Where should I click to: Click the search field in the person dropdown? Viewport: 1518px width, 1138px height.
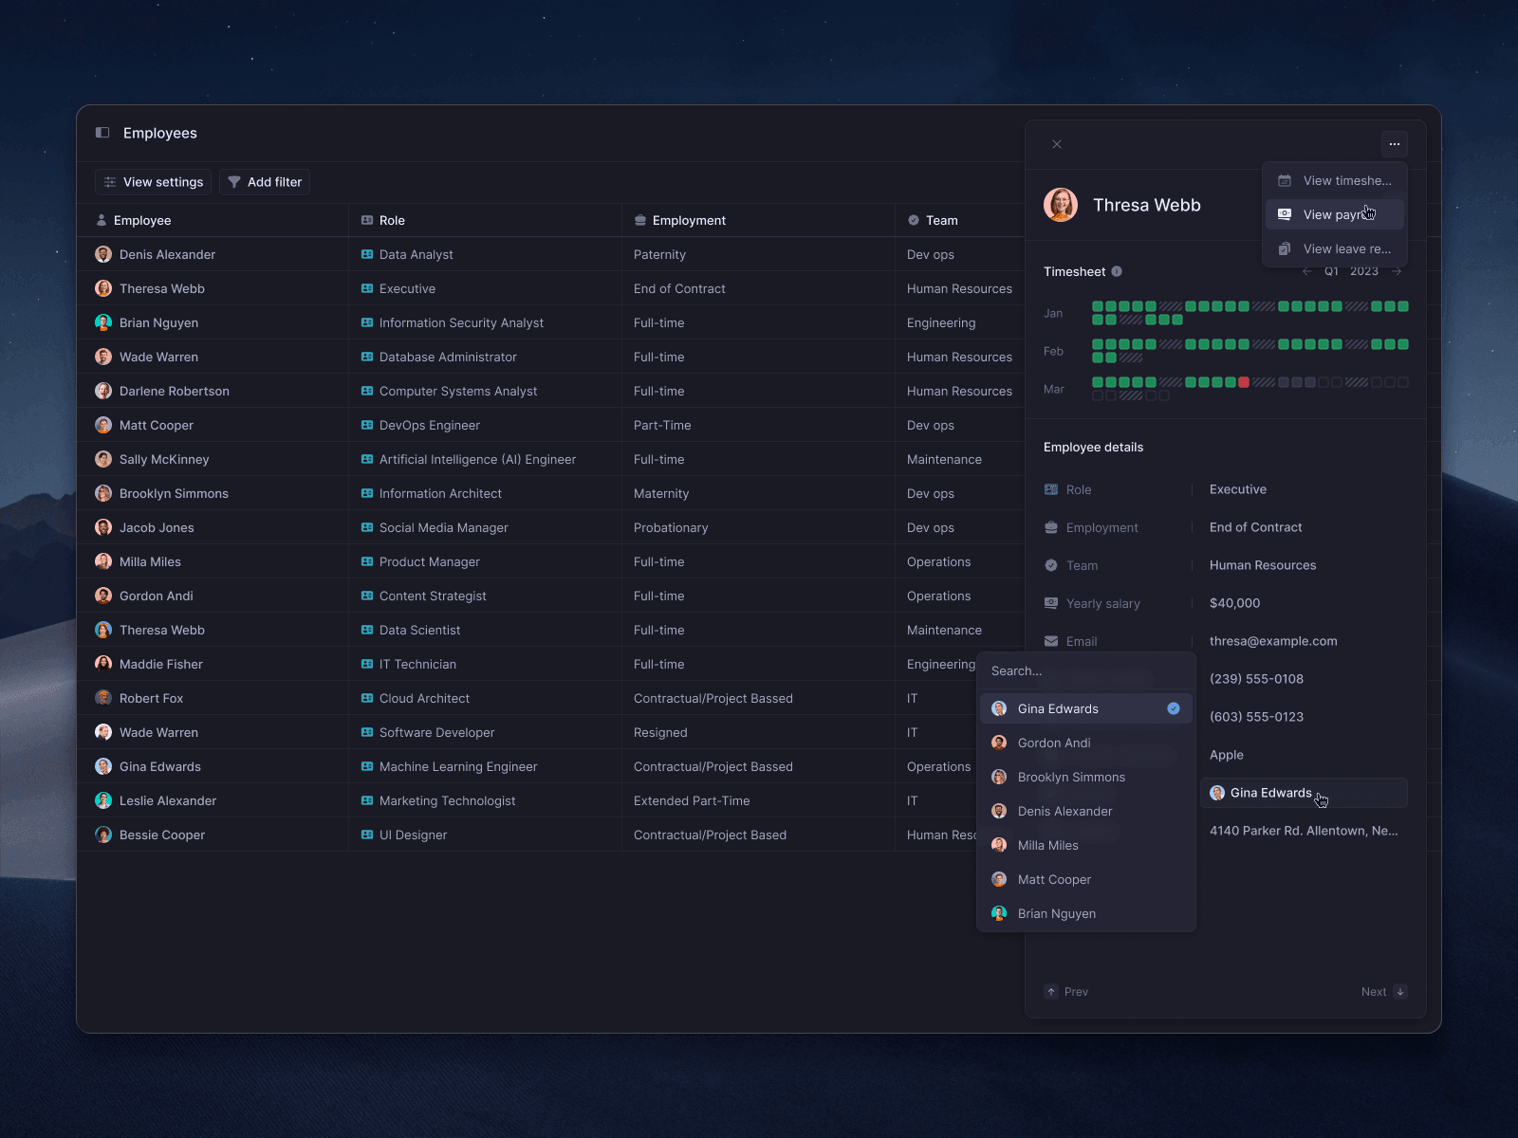[x=1086, y=670]
